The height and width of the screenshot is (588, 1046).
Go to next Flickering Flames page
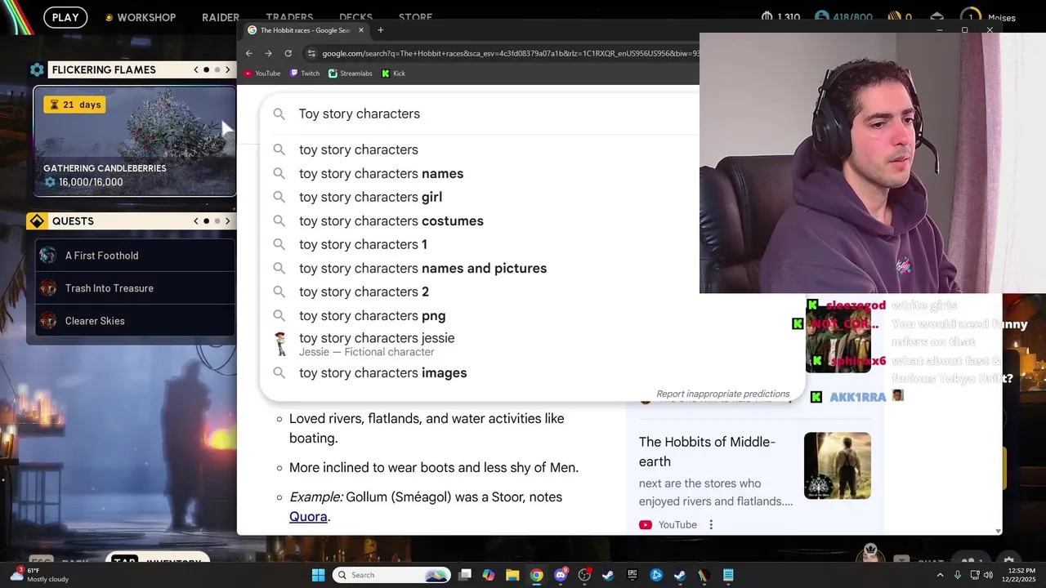[x=227, y=70]
